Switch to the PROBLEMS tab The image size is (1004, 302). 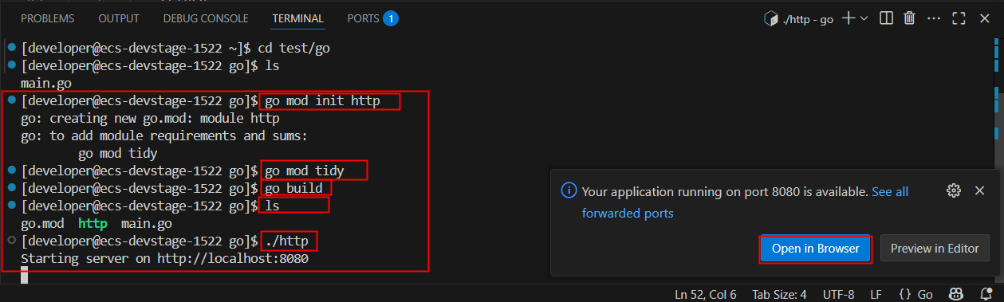click(x=47, y=18)
